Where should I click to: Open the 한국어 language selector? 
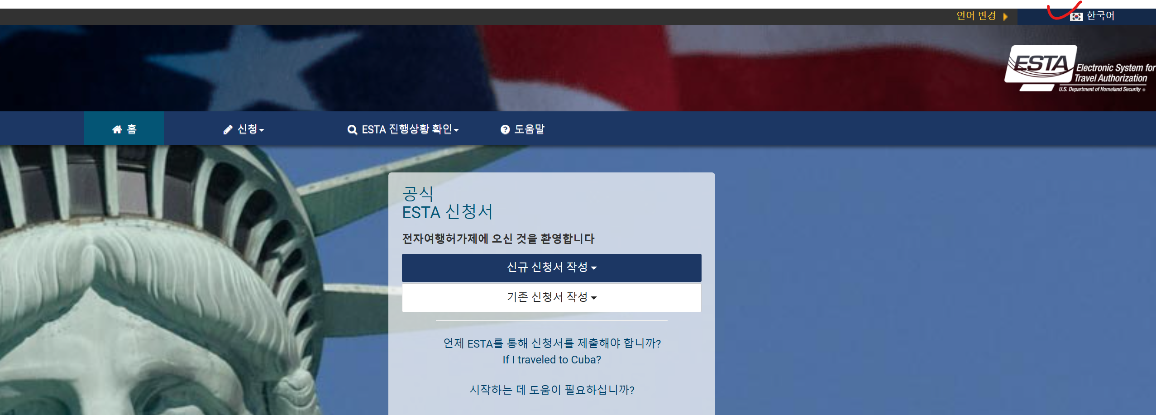[x=1086, y=17]
